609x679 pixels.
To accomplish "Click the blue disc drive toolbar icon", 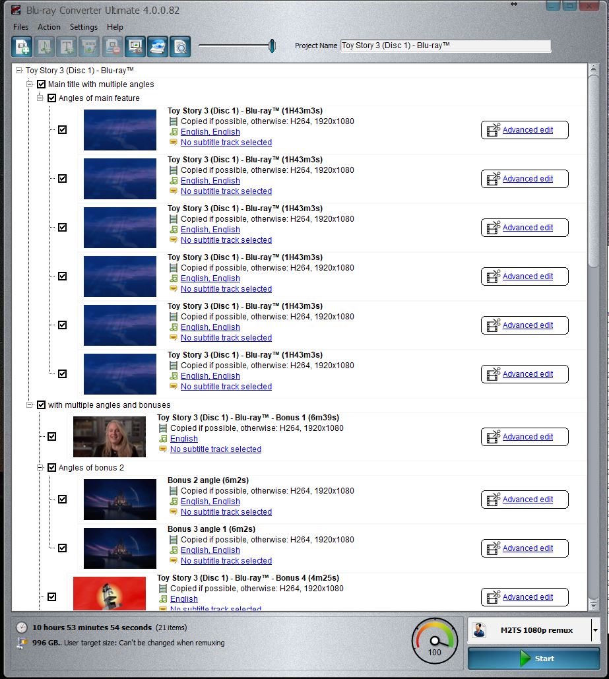I will click(158, 46).
